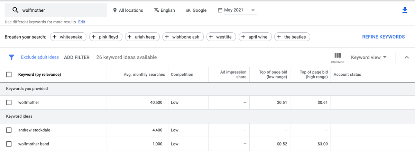Click Exclude adult ideas filter
Viewport: 415px width, 151px height.
(x=40, y=57)
